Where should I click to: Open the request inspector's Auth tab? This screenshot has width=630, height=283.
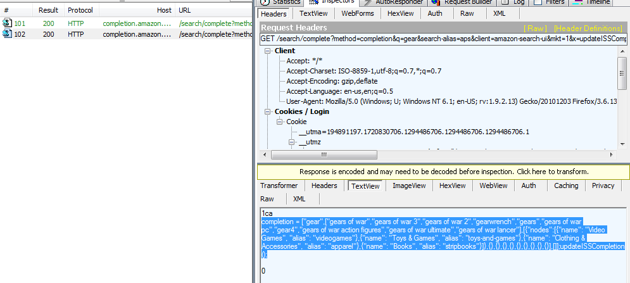[435, 14]
